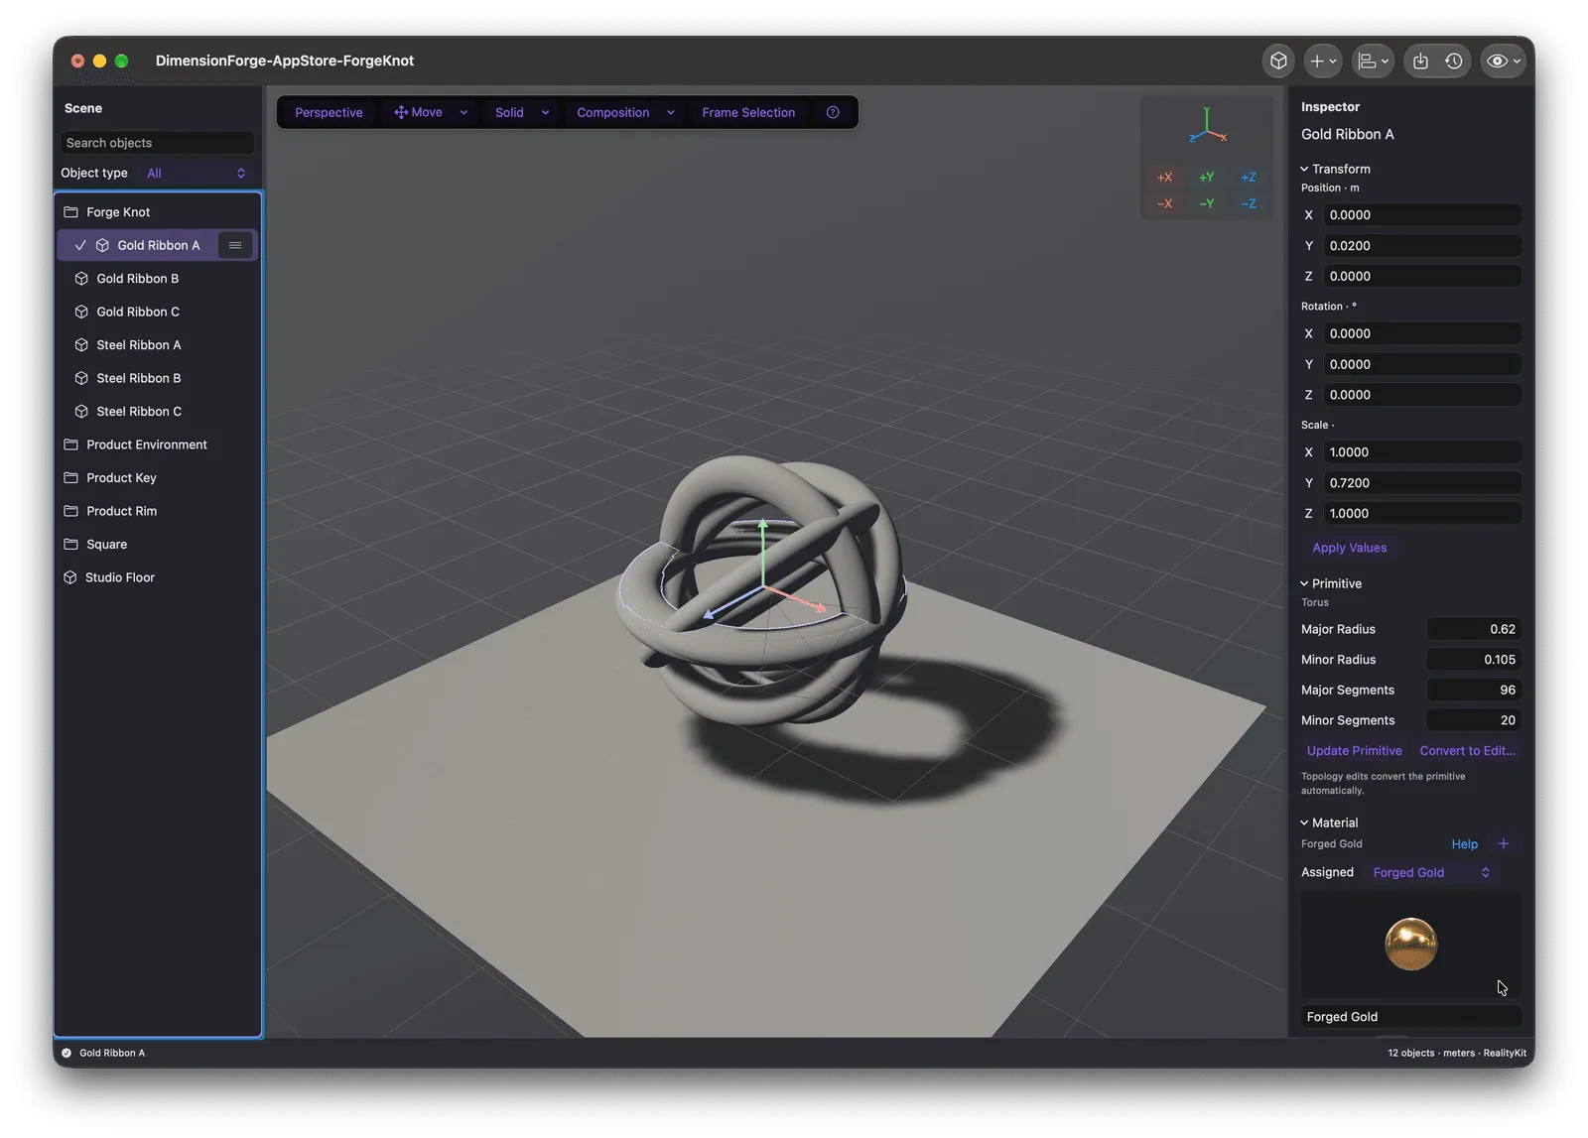The image size is (1588, 1138).
Task: Open the history clock icon in toolbar
Action: pyautogui.click(x=1454, y=61)
